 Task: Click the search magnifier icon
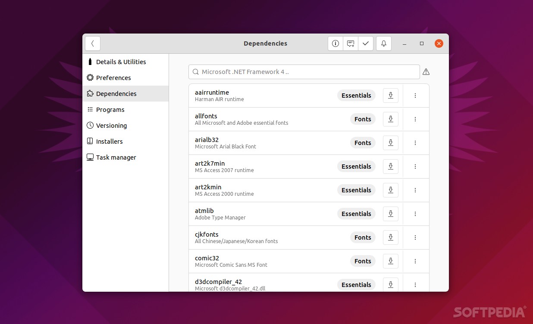196,72
